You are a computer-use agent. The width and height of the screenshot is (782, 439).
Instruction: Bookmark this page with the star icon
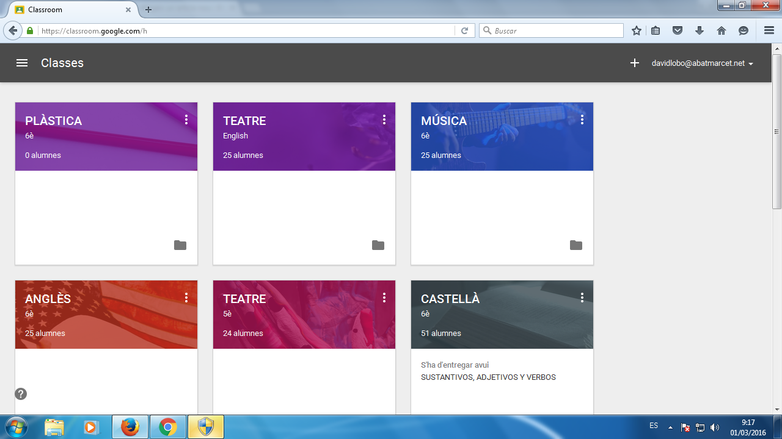point(637,30)
